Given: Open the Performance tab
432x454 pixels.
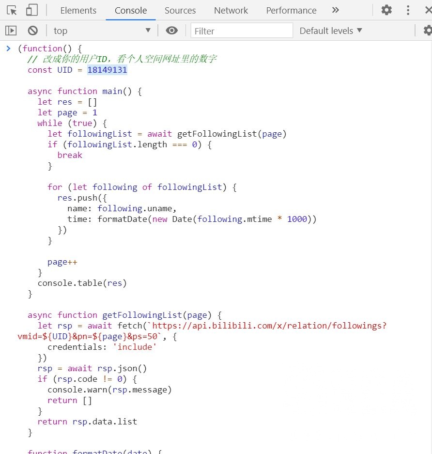Looking at the screenshot, I should pos(291,11).
